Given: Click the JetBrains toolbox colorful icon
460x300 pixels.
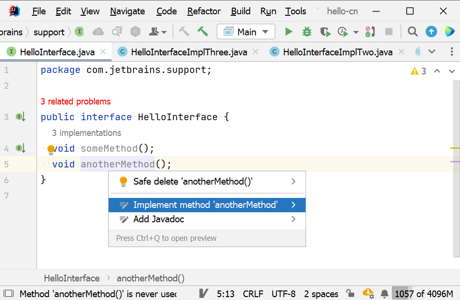Looking at the screenshot, I should [450, 31].
